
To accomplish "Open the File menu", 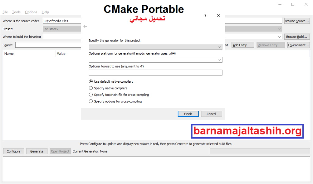I will click(x=5, y=12).
